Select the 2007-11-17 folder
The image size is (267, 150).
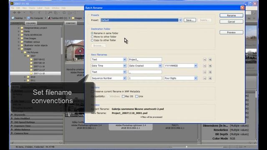point(39,70)
